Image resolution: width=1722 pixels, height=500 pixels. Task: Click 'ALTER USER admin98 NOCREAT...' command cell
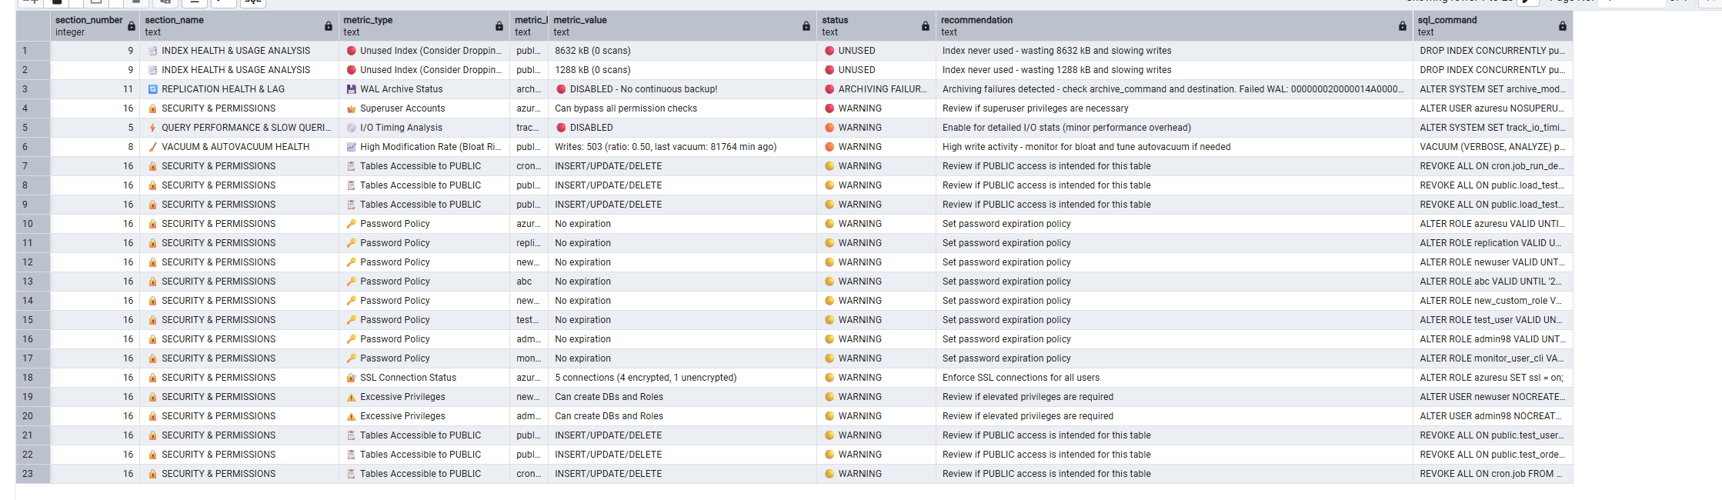[1493, 416]
